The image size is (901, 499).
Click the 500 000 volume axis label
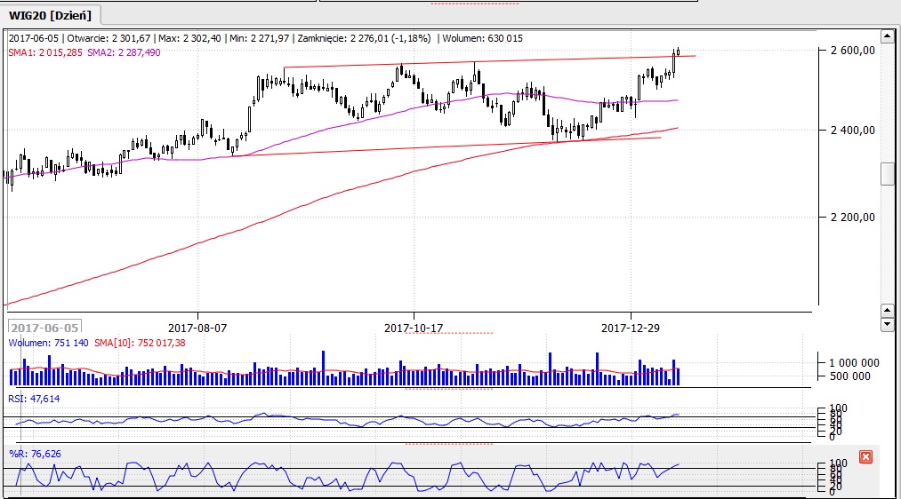(x=850, y=376)
